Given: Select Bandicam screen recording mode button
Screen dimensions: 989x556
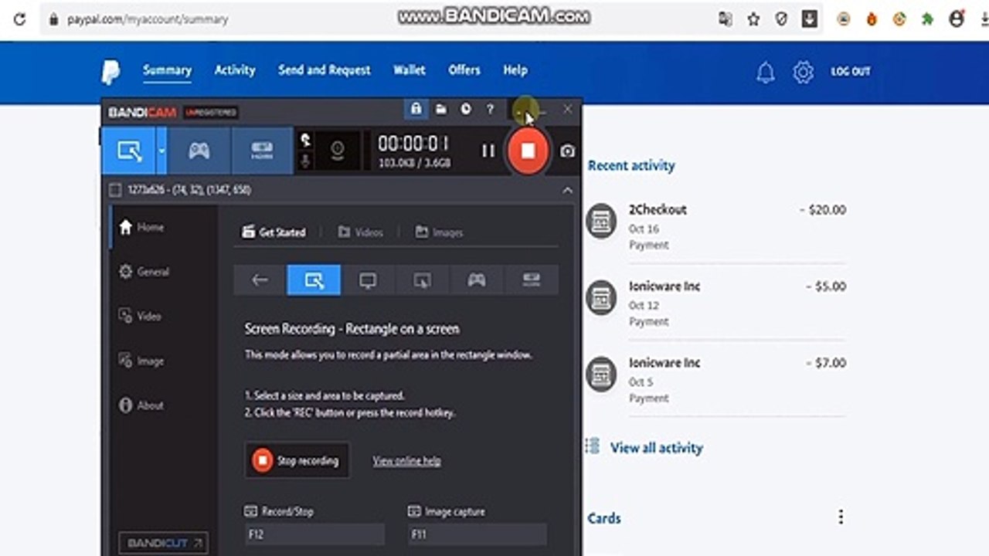Looking at the screenshot, I should 129,151.
